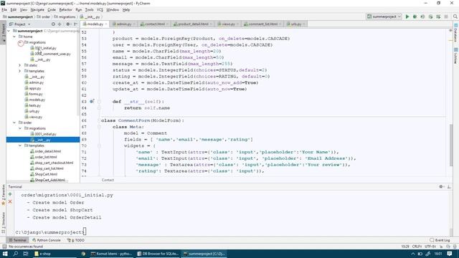
Task: Click the terminal command prompt input
Action: [85, 232]
